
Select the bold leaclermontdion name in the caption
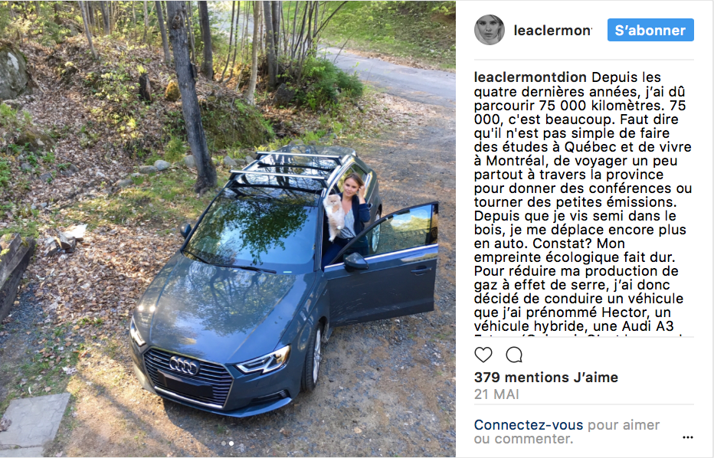[x=530, y=77]
